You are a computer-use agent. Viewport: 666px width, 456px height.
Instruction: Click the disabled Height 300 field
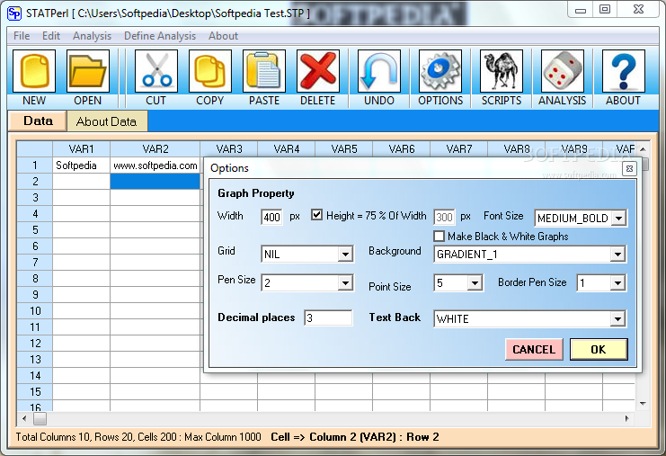point(444,217)
